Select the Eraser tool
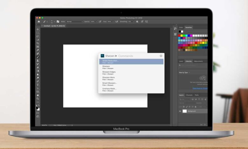Screen dimensions: 248x149 coord(38,68)
